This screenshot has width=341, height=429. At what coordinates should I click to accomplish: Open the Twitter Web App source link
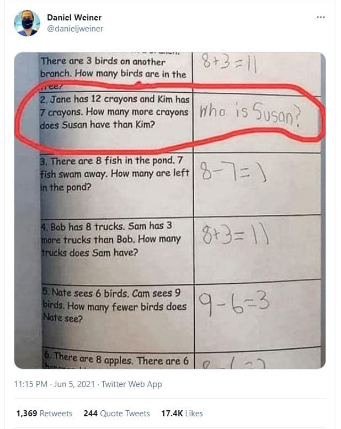131,384
